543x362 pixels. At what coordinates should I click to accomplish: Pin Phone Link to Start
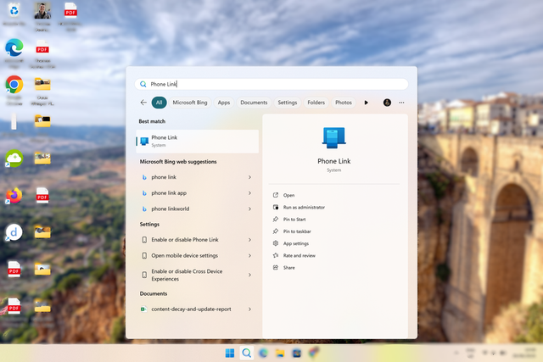(294, 220)
